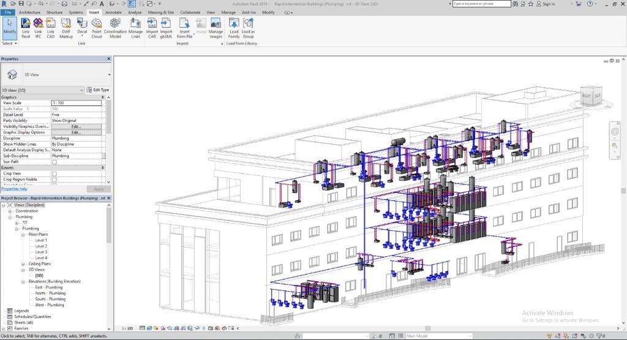627x340 pixels.
Task: Toggle the Crop Region Visible checkbox
Action: 54,179
